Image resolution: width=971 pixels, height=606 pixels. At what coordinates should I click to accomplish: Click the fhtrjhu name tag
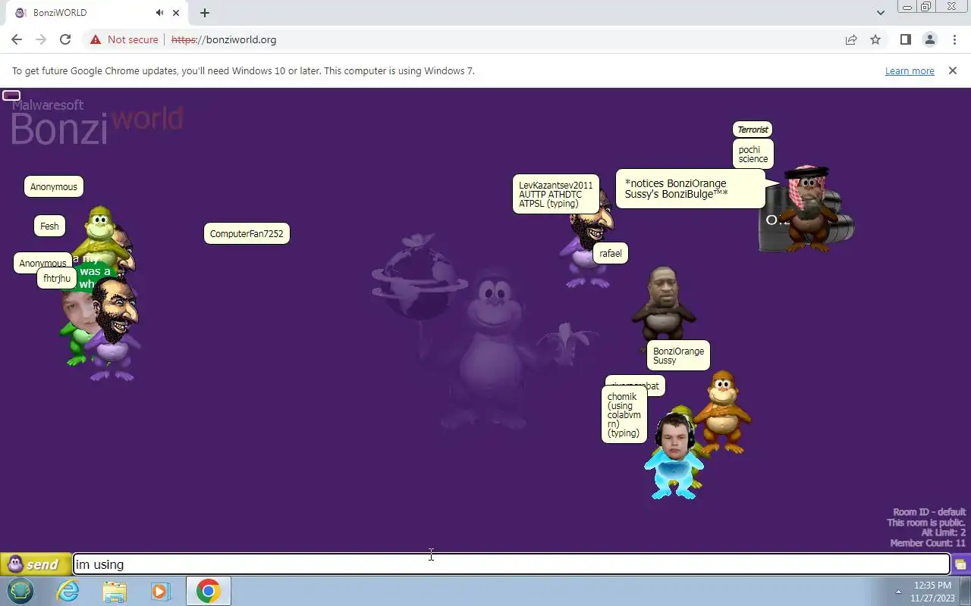57,278
